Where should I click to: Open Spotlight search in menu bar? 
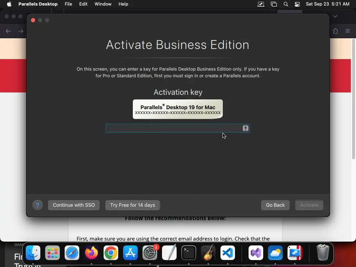(x=286, y=4)
